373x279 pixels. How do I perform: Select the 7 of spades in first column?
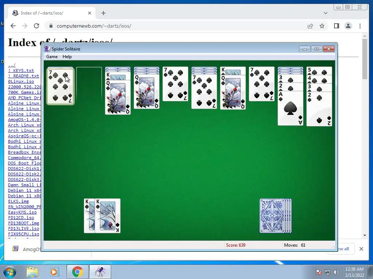point(60,86)
